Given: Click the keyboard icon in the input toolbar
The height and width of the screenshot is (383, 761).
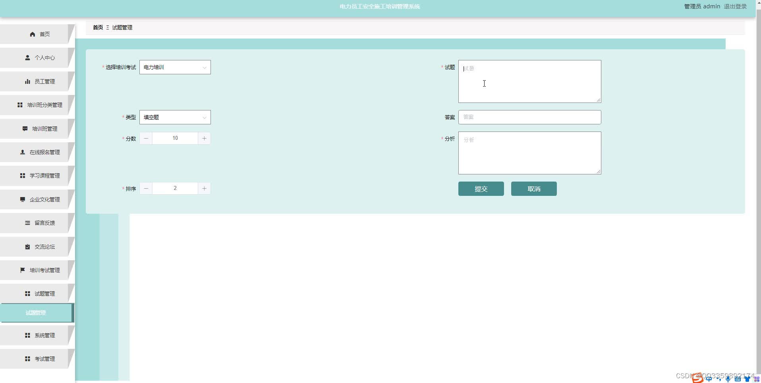Looking at the screenshot, I should [738, 379].
